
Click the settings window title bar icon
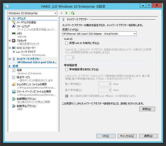[7, 6]
